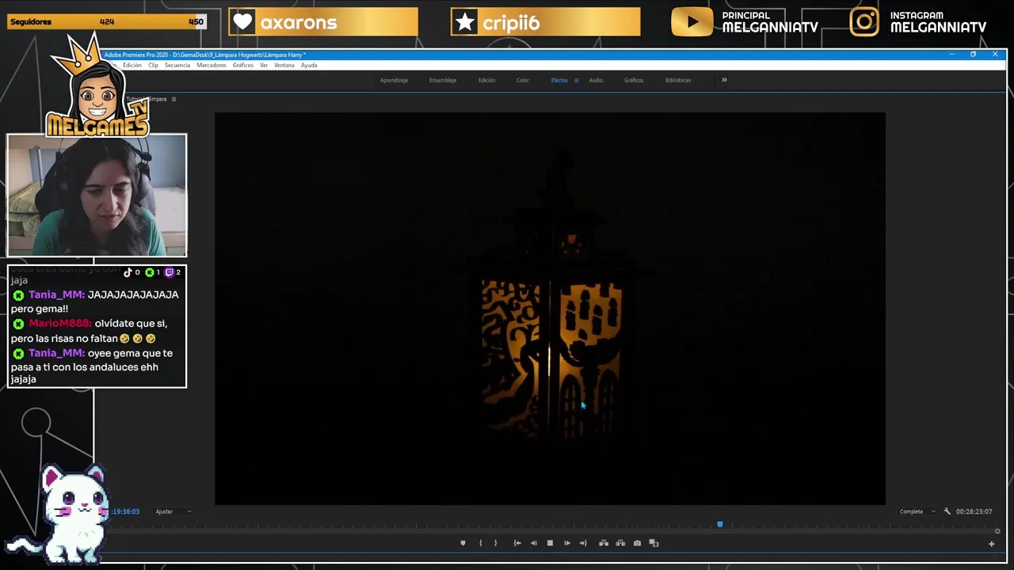Switch to Audio workspace
This screenshot has height=570, width=1014.
(x=596, y=80)
